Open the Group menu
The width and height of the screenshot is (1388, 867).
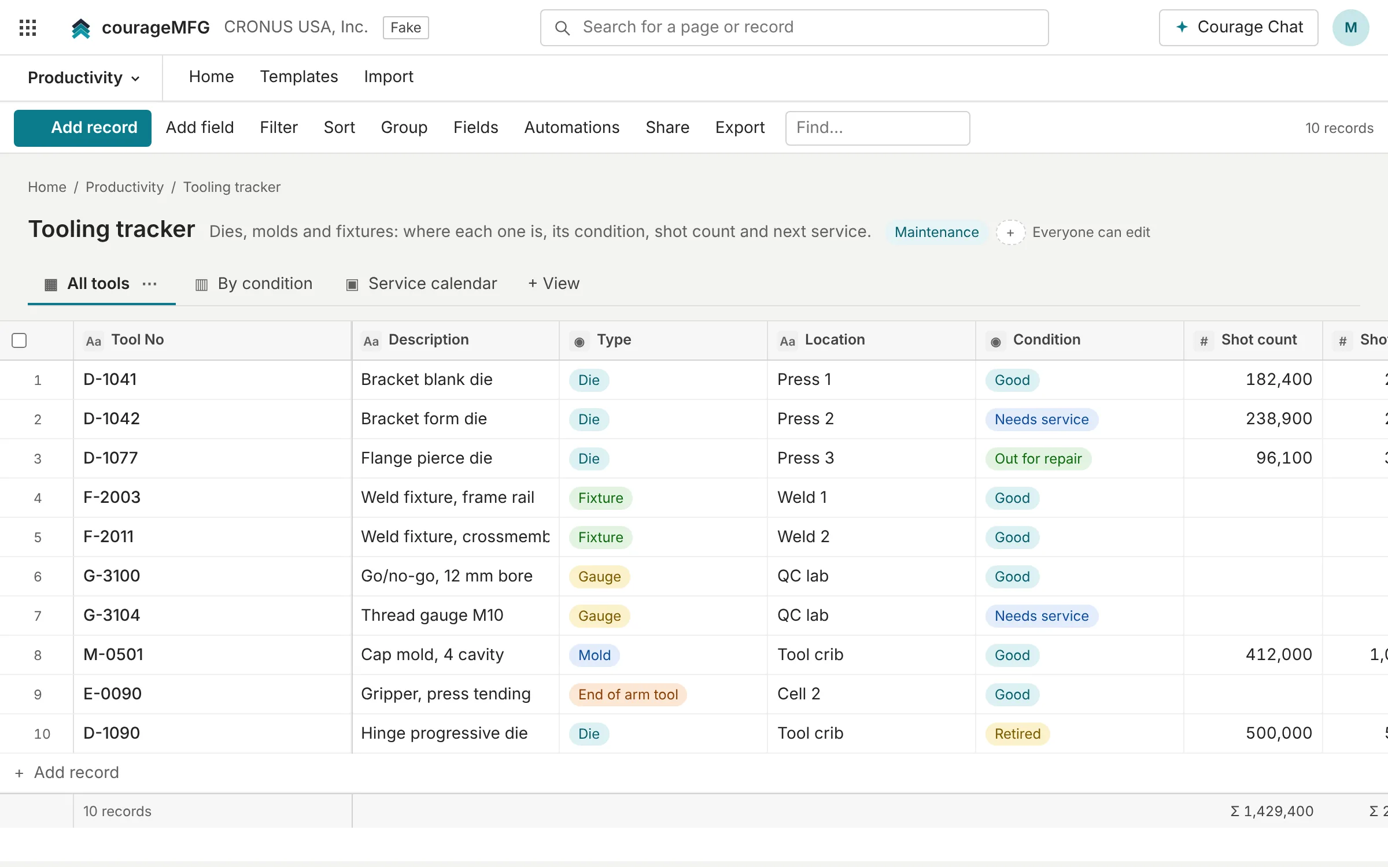pyautogui.click(x=404, y=127)
